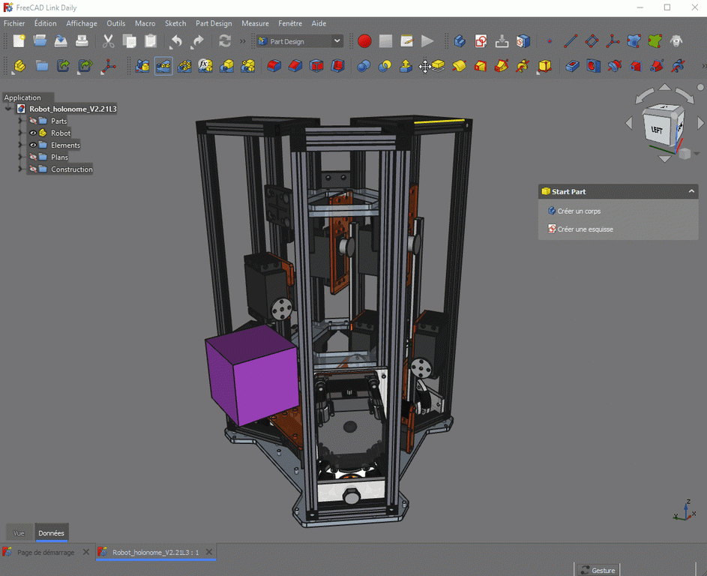Toggle visibility of the Construction folder
Screen dimensions: 707x576
(x=33, y=169)
